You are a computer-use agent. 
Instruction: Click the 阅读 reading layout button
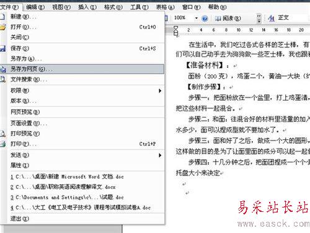[228, 19]
